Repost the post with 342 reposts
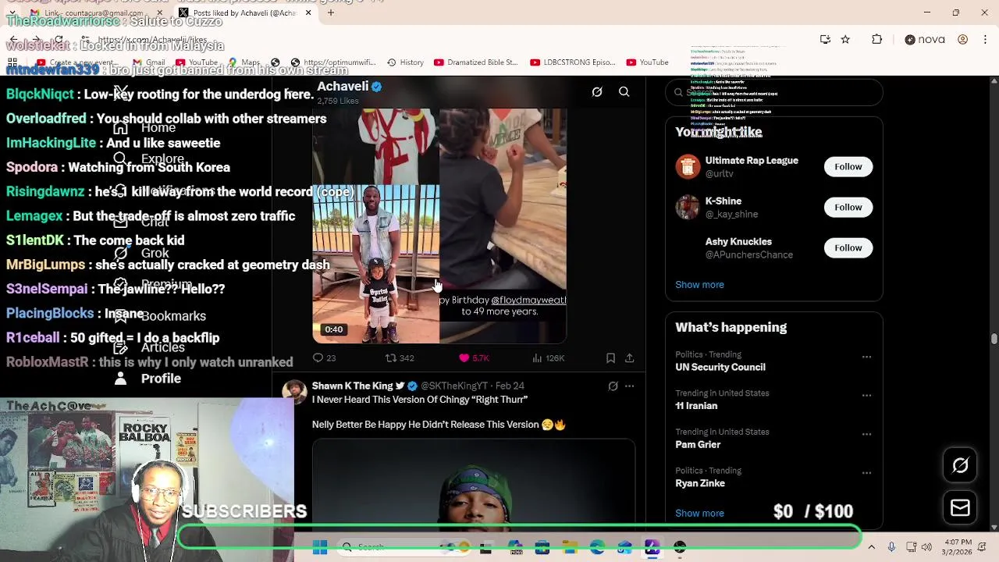The width and height of the screenshot is (999, 562). pos(400,358)
